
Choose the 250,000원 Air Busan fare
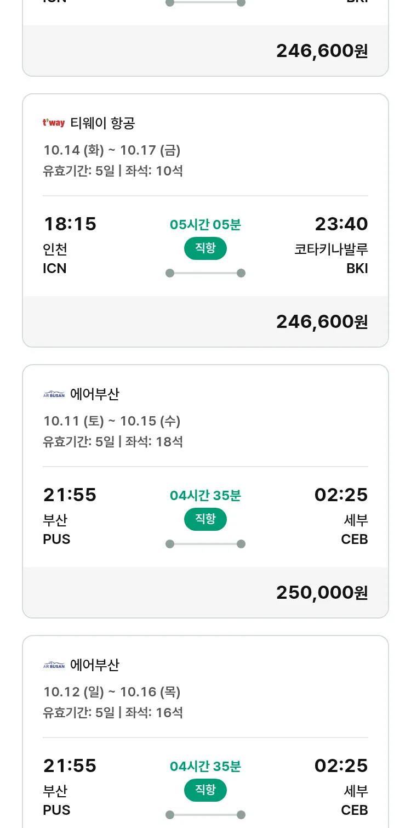coord(322,592)
